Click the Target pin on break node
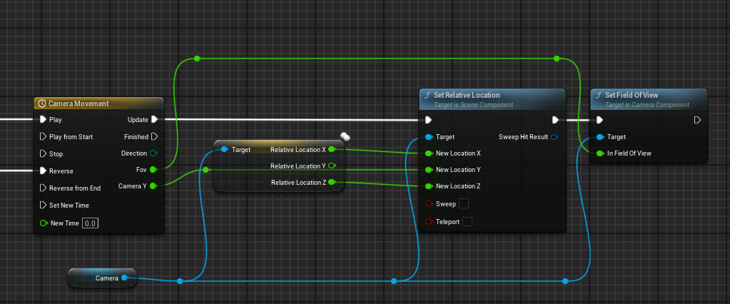 click(x=224, y=149)
